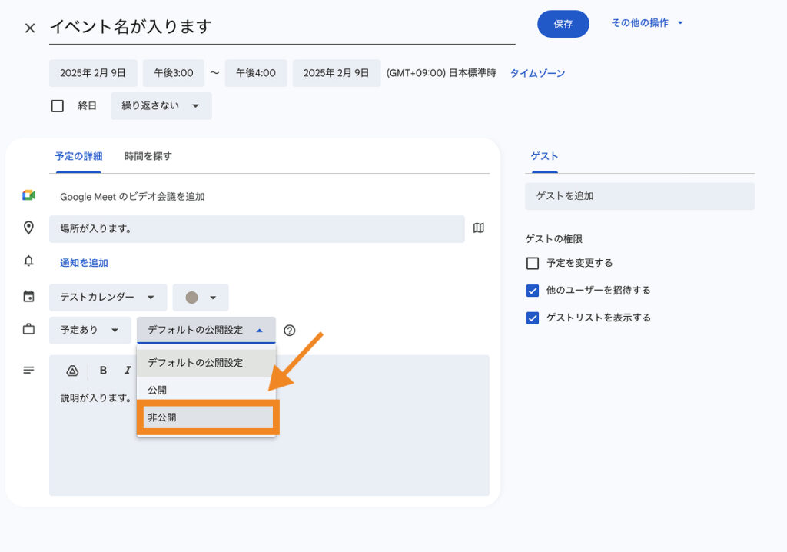This screenshot has height=552, width=787.
Task: Enable the 予定を変更する guest permission
Action: (x=533, y=263)
